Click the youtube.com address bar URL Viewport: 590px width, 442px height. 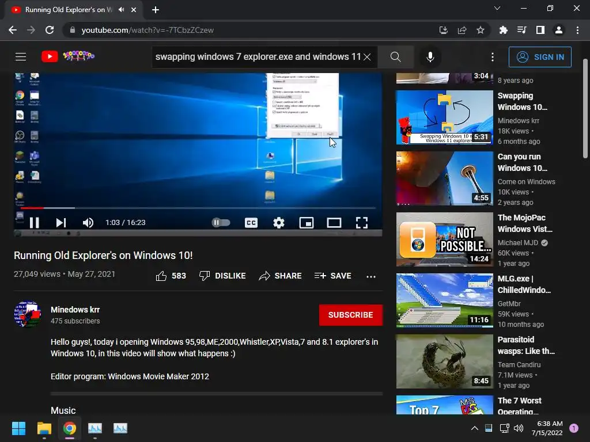pyautogui.click(x=147, y=30)
